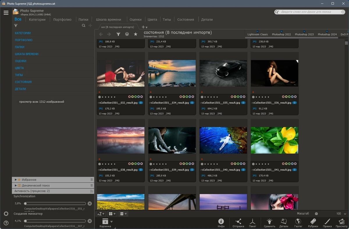Viewport: 349px width, 229px height.
Task: Cancel the Synchronization process
Action: [90, 203]
